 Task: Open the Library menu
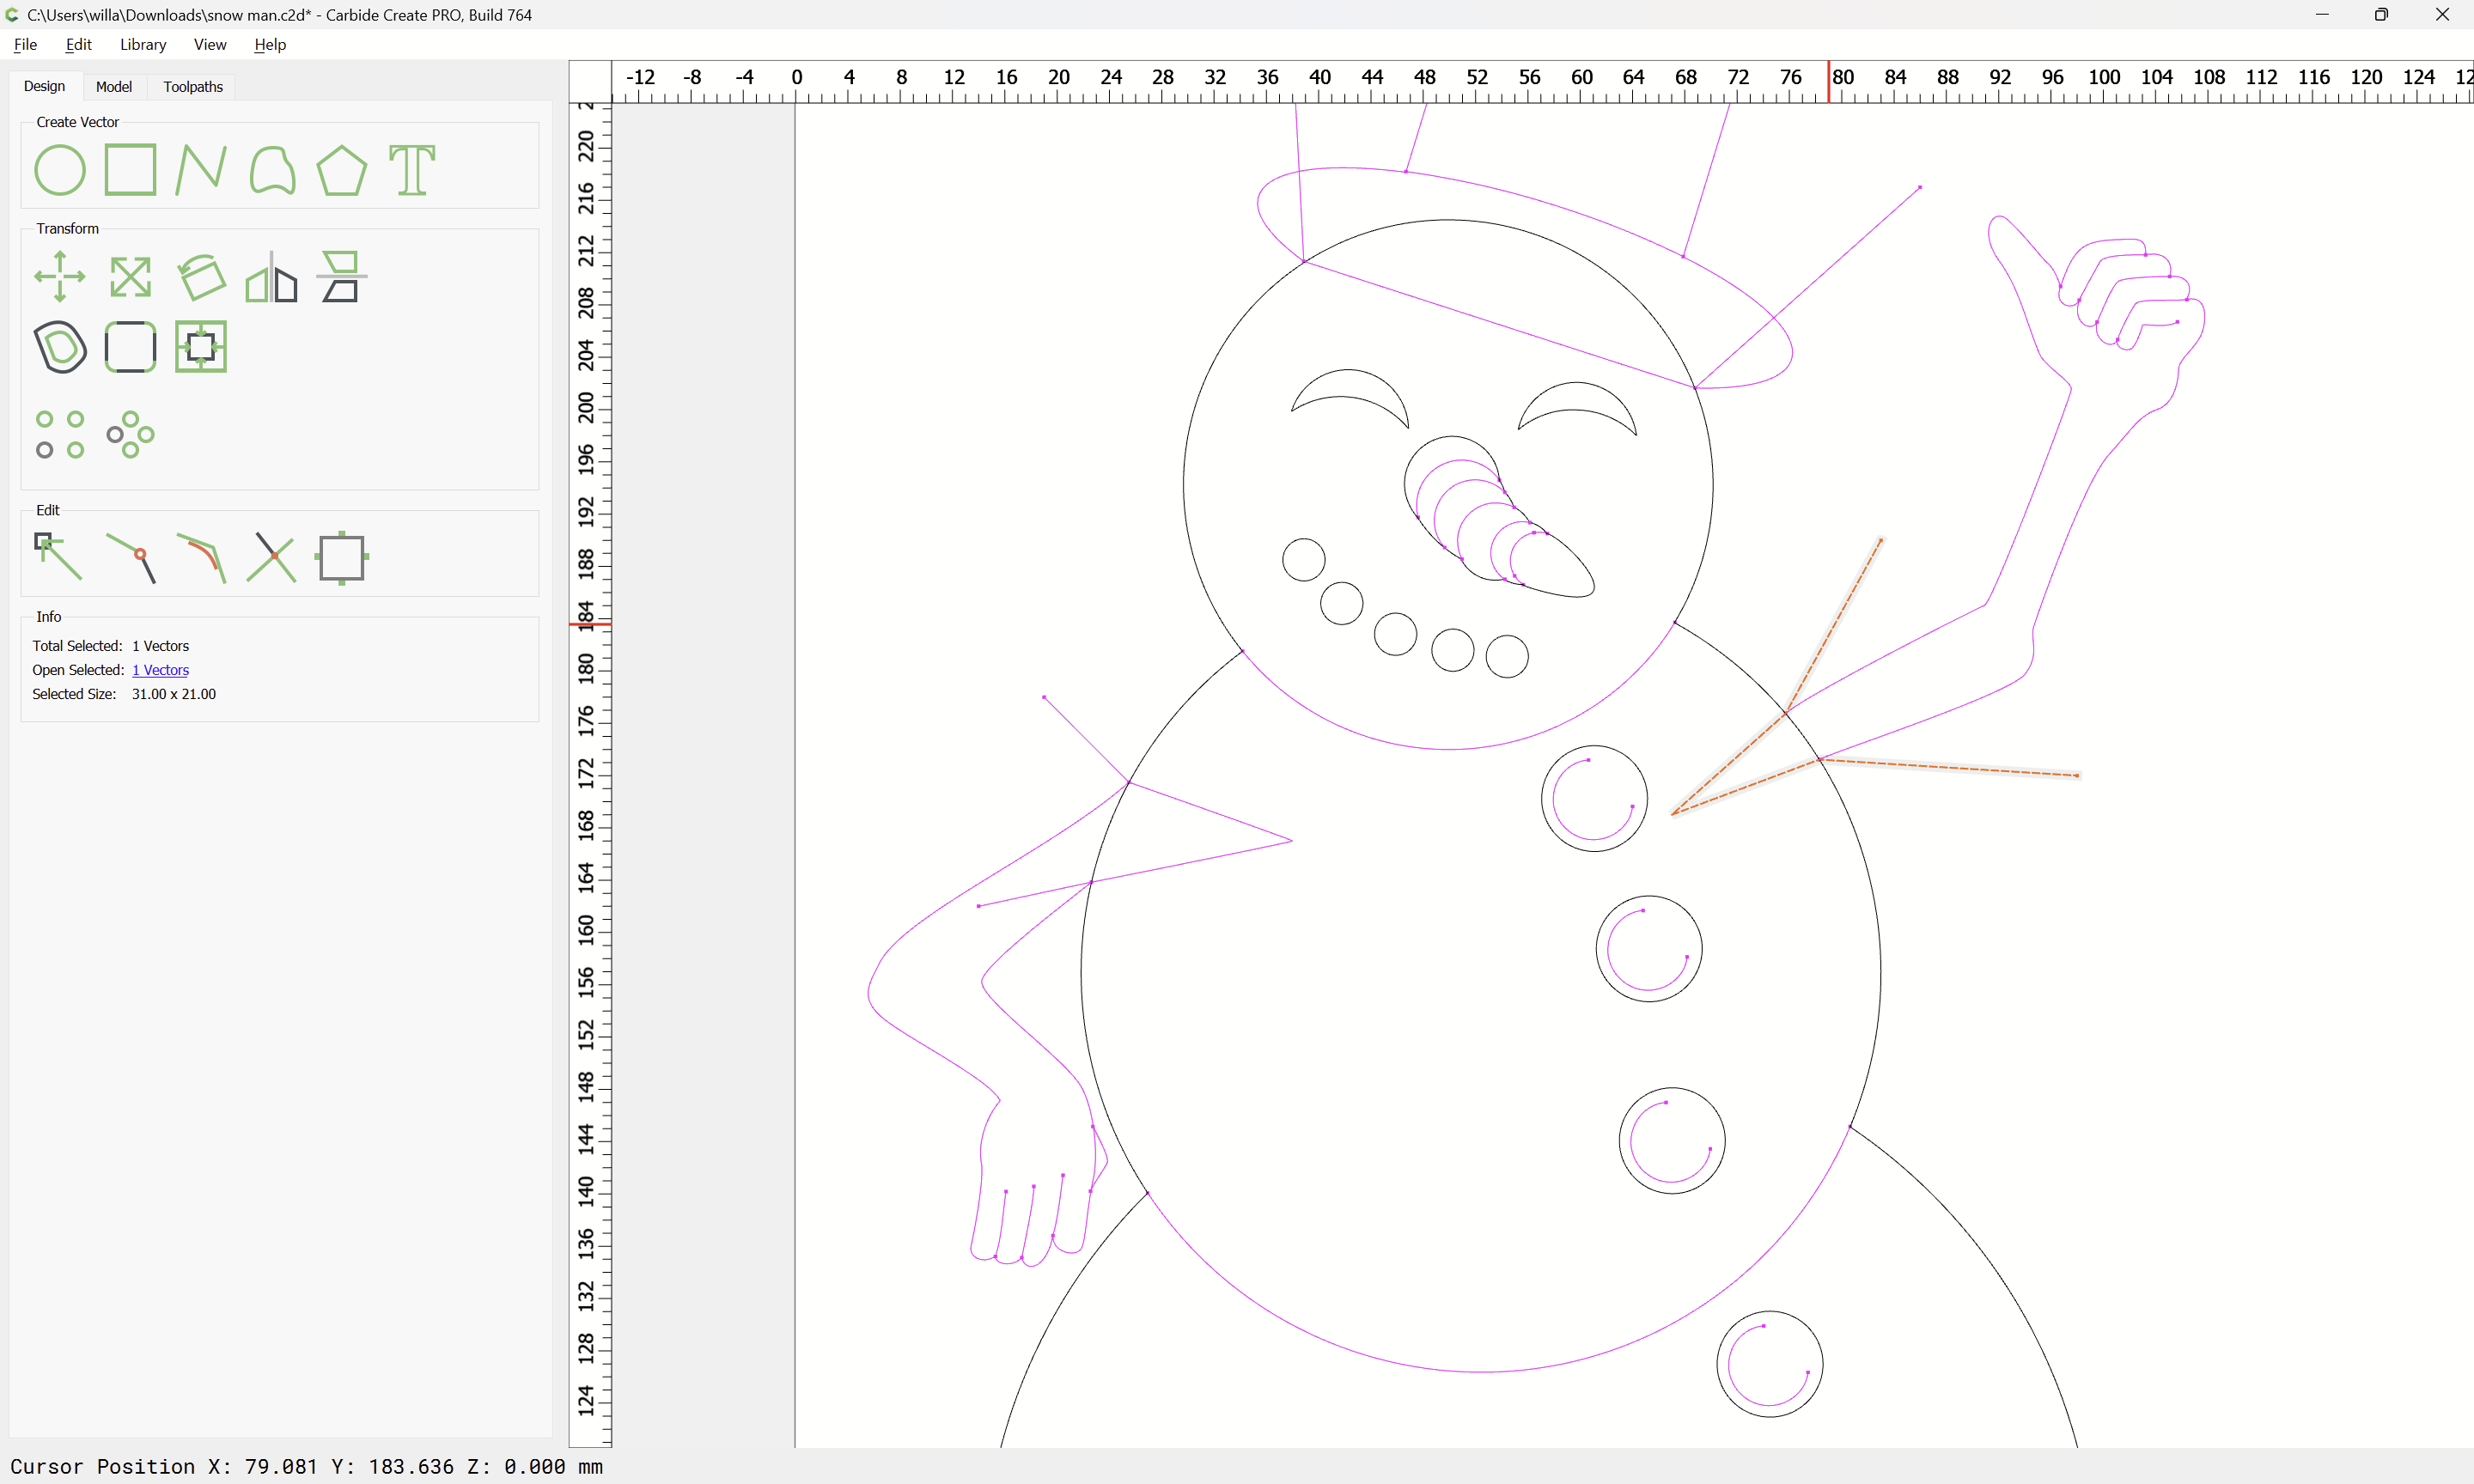(x=143, y=44)
